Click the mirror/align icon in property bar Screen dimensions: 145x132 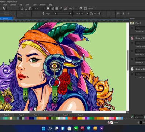pos(123,14)
